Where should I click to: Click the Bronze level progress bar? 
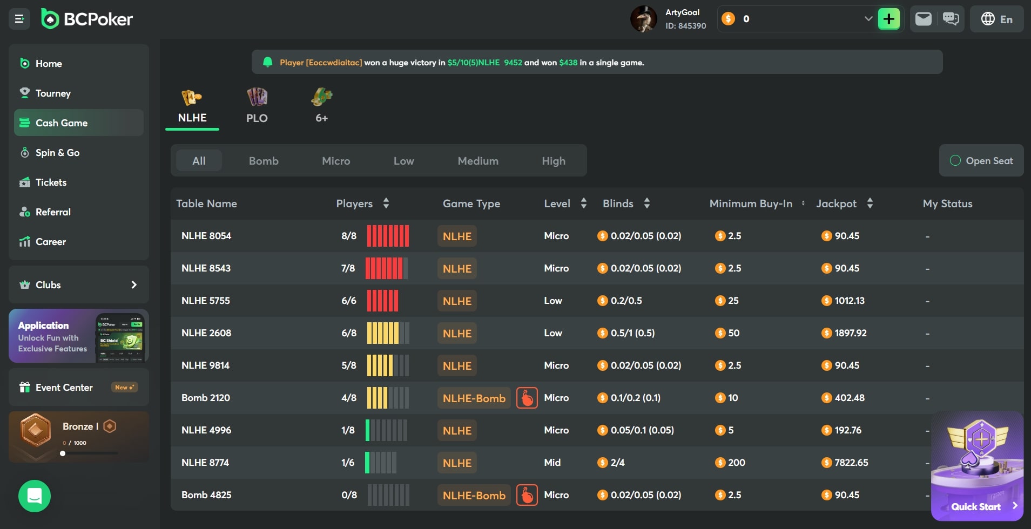(90, 453)
